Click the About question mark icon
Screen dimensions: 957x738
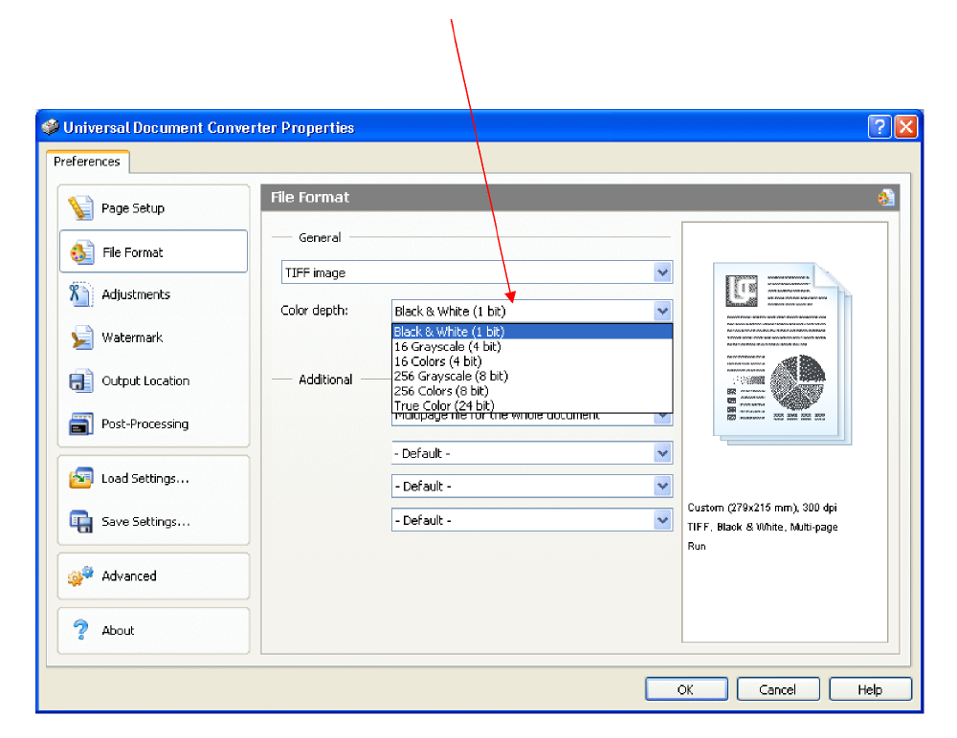tap(80, 629)
